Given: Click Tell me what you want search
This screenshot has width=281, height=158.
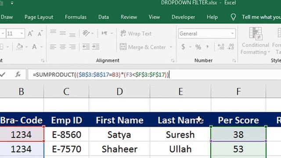Looking at the screenshot, I should pos(261,17).
